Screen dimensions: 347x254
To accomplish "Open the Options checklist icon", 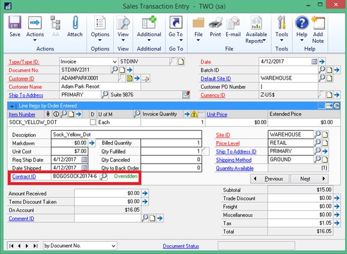I will [100, 22].
